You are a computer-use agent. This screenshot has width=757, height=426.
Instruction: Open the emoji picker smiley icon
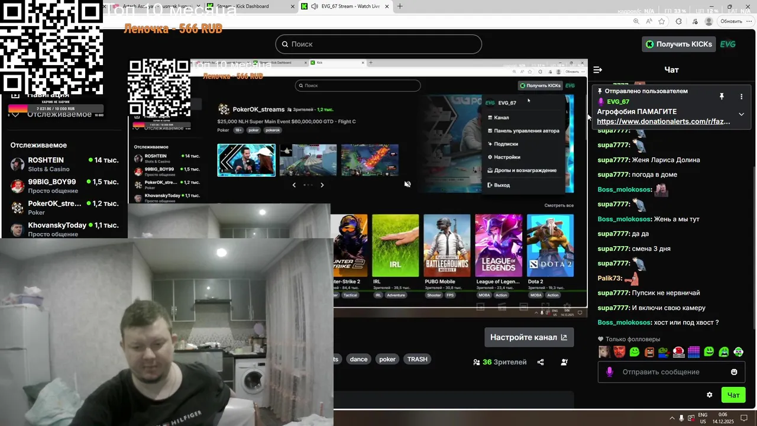point(734,372)
